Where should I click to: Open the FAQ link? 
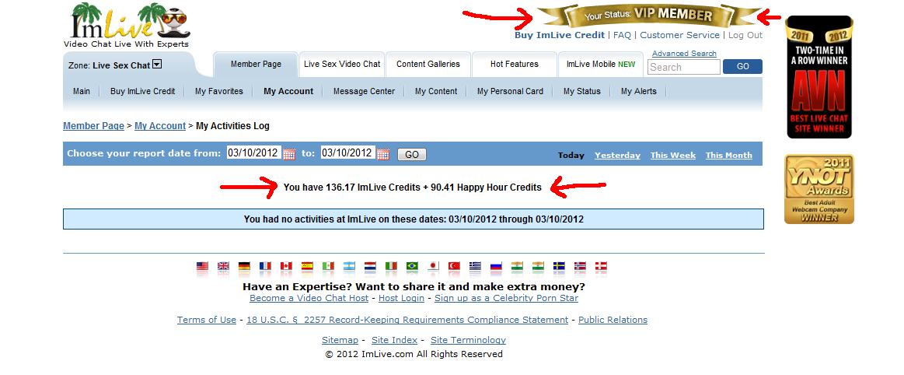point(622,35)
